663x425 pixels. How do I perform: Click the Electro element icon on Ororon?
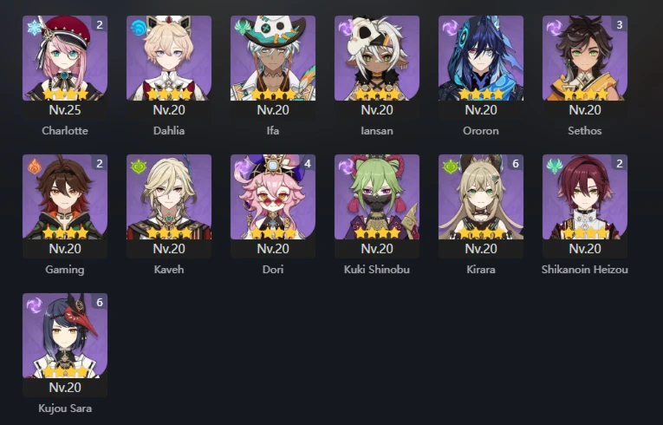[x=451, y=28]
